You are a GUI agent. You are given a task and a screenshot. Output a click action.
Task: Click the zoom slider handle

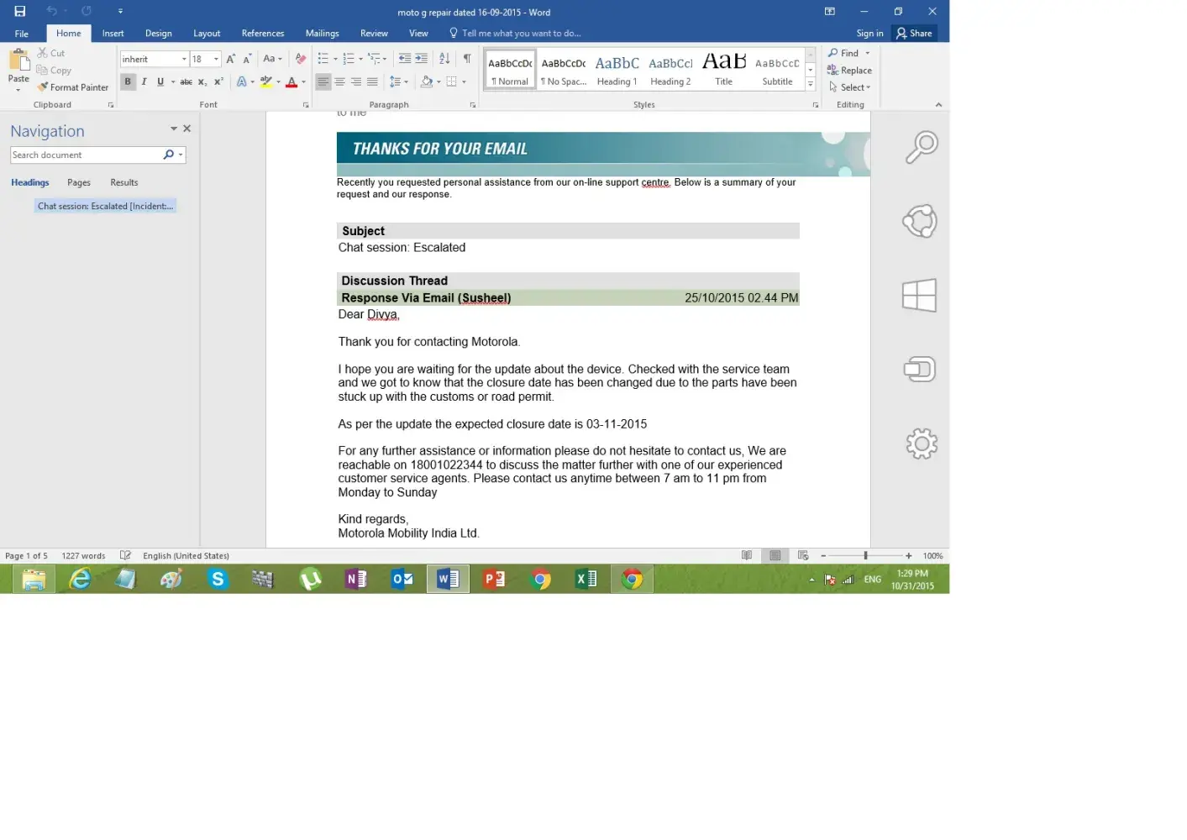click(x=865, y=556)
